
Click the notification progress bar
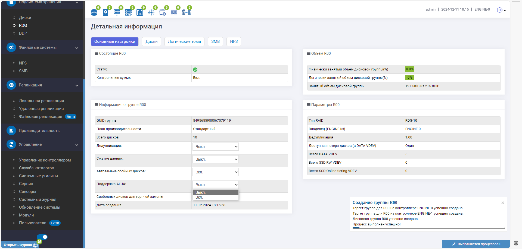(429, 228)
